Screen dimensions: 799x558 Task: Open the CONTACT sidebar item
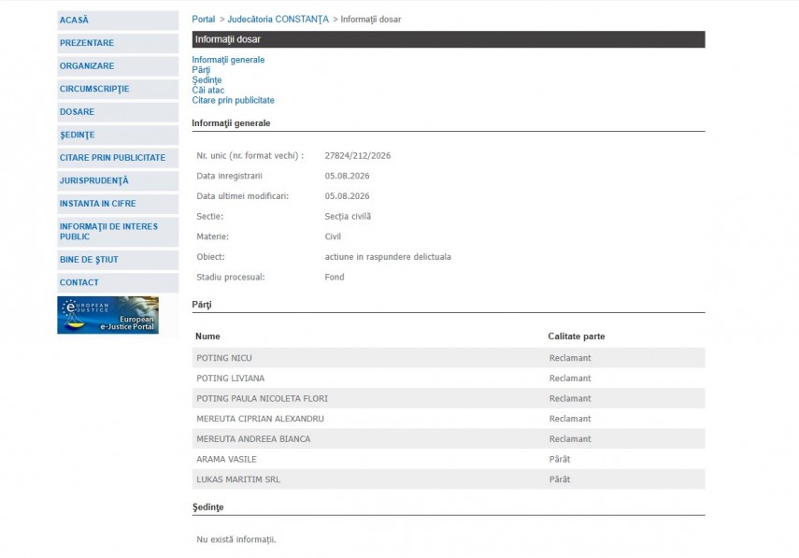[118, 283]
